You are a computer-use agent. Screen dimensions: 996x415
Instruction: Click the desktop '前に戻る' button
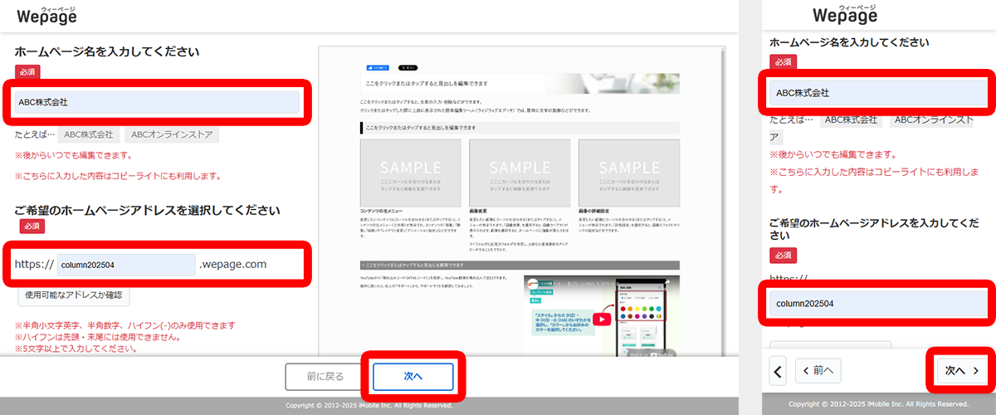tap(325, 377)
